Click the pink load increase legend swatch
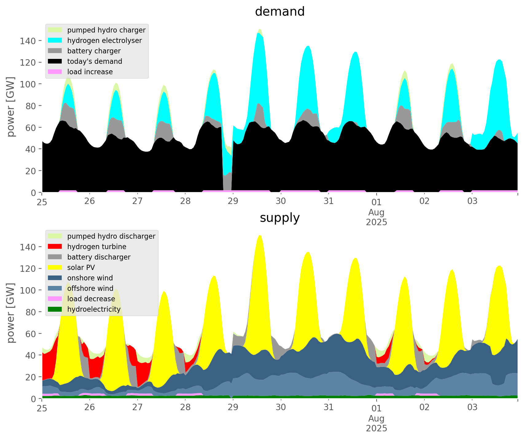524x439 pixels. pyautogui.click(x=55, y=72)
